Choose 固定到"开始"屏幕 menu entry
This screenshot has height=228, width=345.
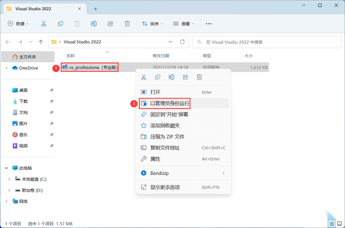(x=183, y=114)
